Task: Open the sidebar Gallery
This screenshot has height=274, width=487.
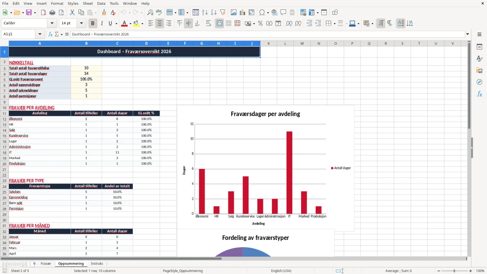Action: [x=479, y=71]
